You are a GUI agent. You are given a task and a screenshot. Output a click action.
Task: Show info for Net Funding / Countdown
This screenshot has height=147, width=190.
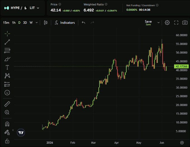[x=157, y=5]
